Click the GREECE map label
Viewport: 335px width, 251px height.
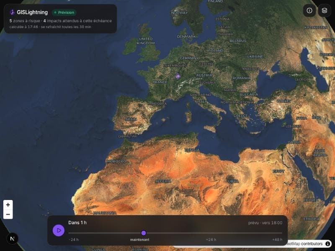(x=240, y=116)
